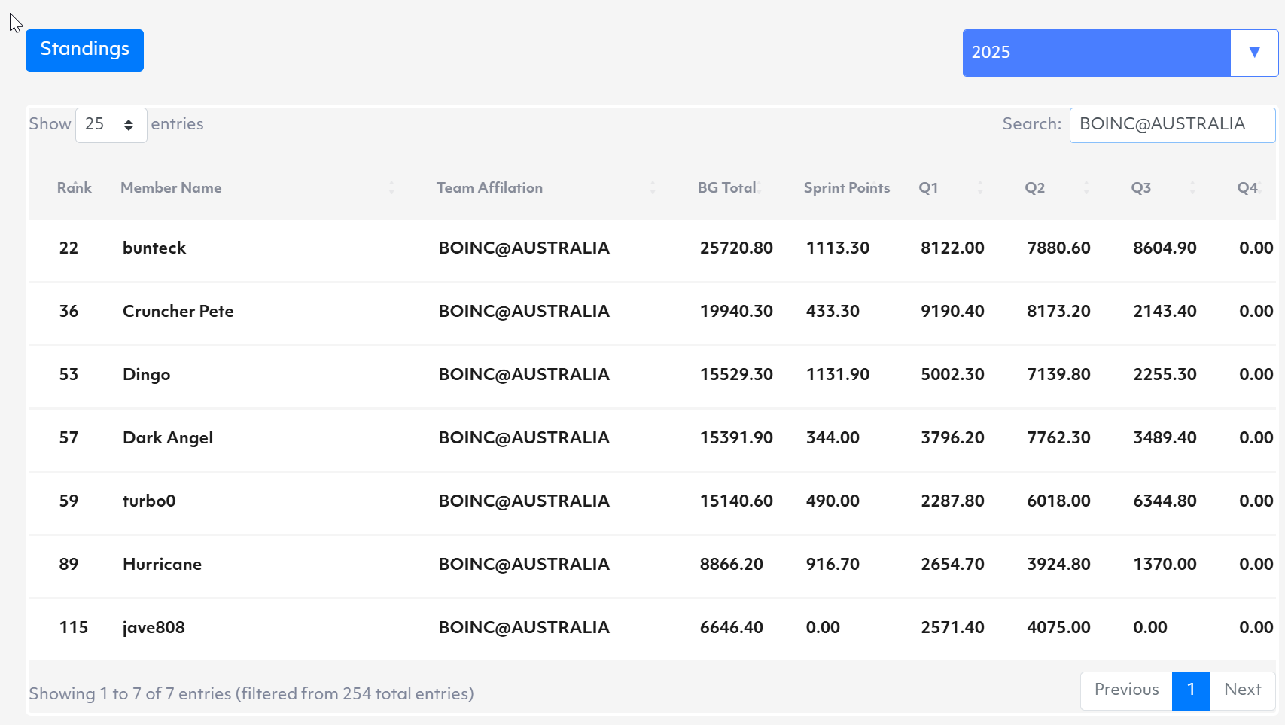
Task: Click rank 36 cell
Action: 69,312
